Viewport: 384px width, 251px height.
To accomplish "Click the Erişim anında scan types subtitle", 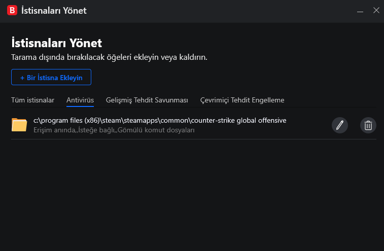I will click(114, 130).
